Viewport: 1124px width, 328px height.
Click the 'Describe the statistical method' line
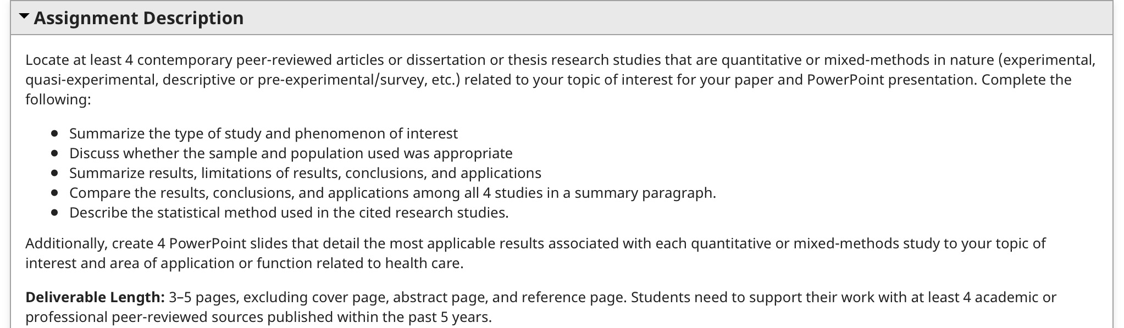tap(289, 213)
